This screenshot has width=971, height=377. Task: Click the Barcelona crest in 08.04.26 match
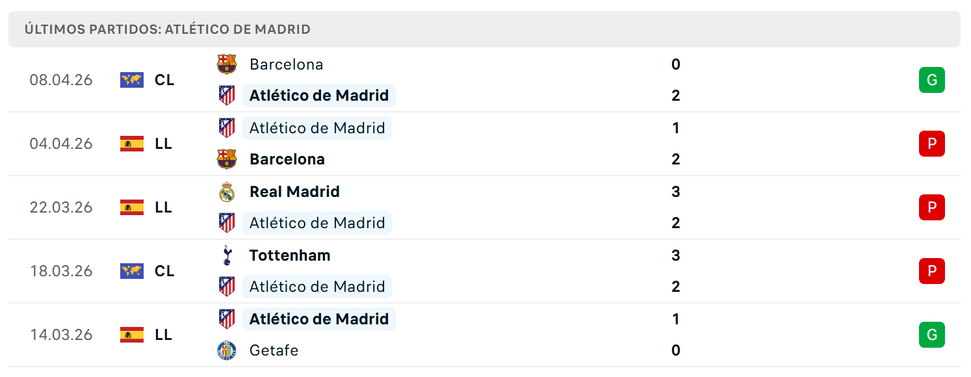pos(227,64)
